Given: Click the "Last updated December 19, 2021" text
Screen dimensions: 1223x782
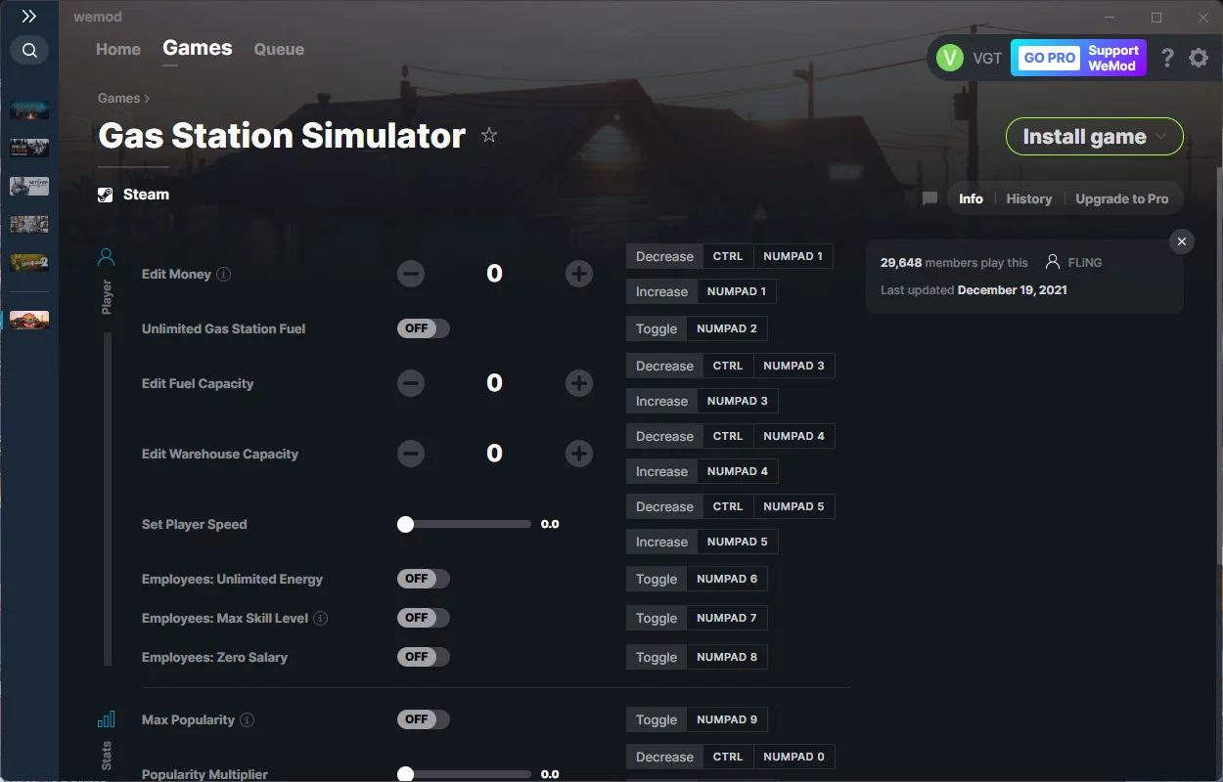Looking at the screenshot, I should 974,290.
